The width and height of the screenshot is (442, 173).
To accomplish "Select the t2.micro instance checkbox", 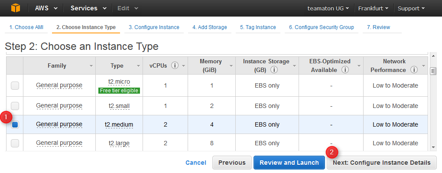I will (x=15, y=85).
